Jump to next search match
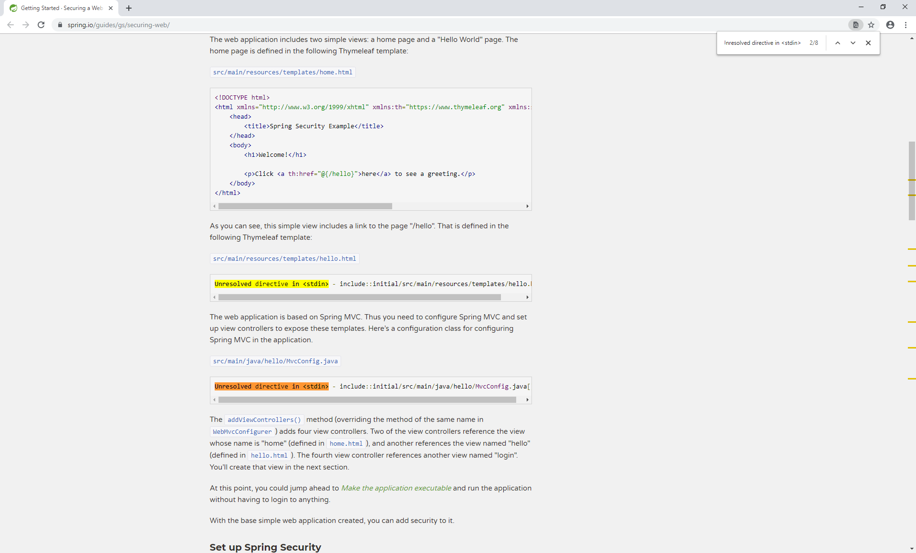This screenshot has width=916, height=553. (853, 42)
